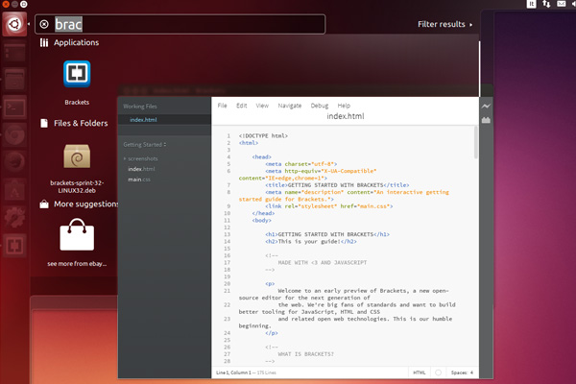Open the Help menu
Image resolution: width=576 pixels, height=384 pixels.
tap(344, 106)
